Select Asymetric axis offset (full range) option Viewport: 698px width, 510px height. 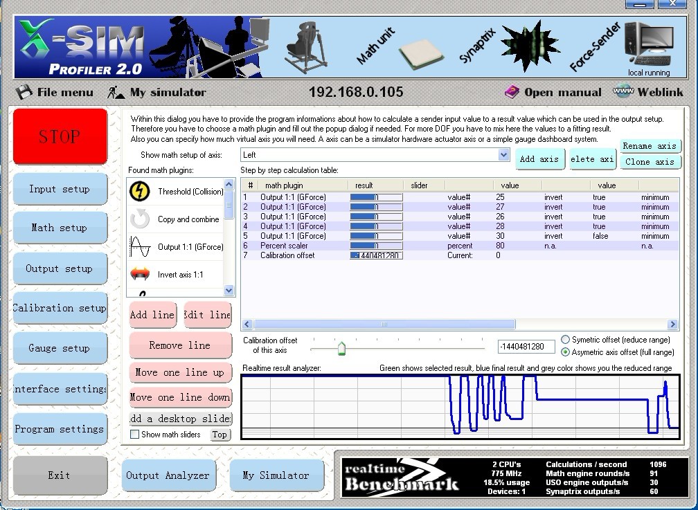(x=565, y=352)
